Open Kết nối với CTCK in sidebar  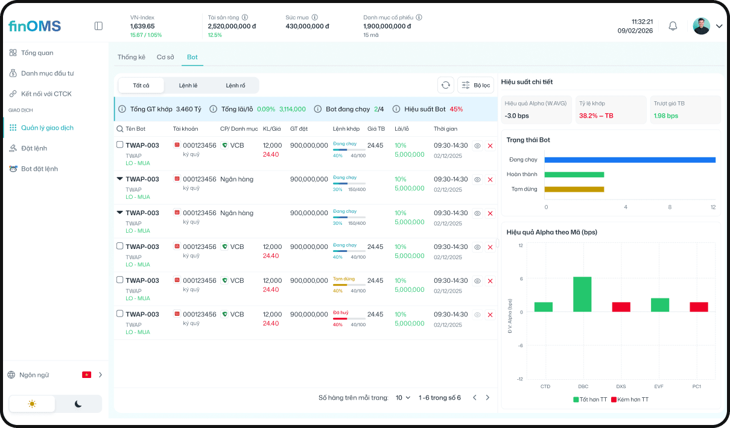[x=46, y=93]
